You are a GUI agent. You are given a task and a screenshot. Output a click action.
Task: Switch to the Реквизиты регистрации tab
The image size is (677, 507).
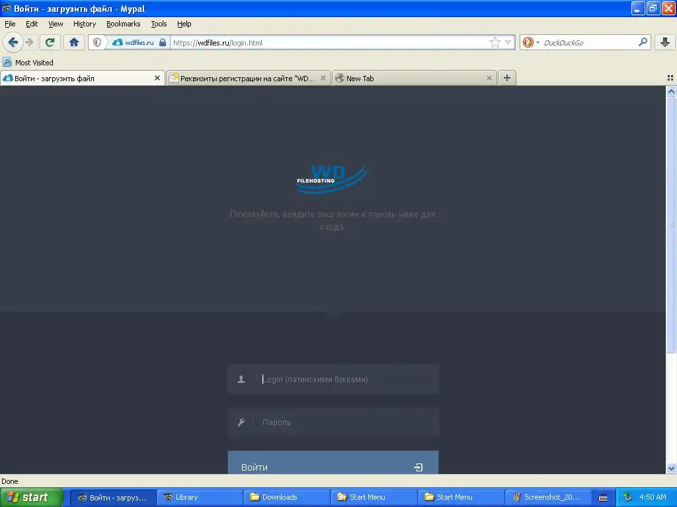pos(249,78)
